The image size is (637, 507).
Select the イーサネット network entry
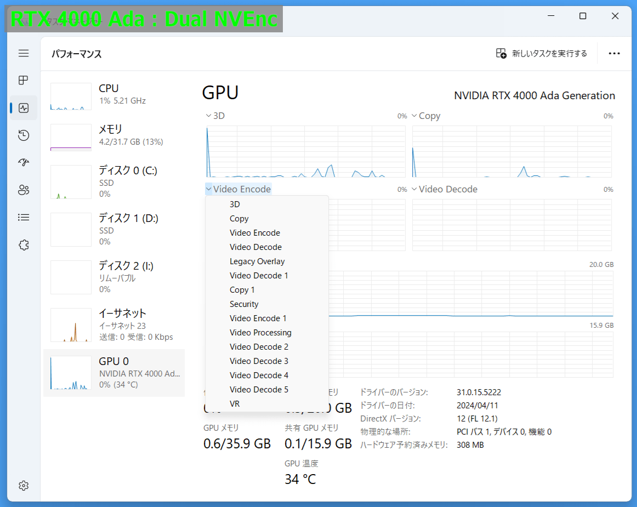tap(114, 324)
